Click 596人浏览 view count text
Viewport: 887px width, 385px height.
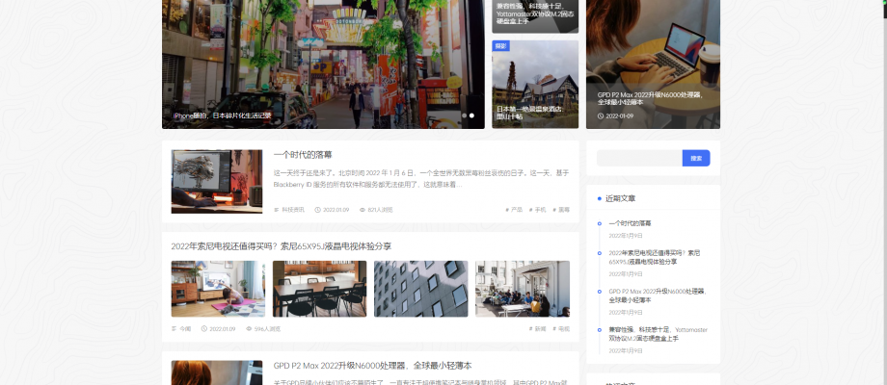tap(267, 328)
